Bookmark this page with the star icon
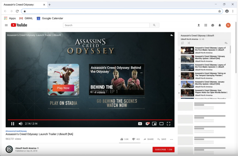Image resolution: width=238 pixels, height=156 pixels. (x=220, y=11)
